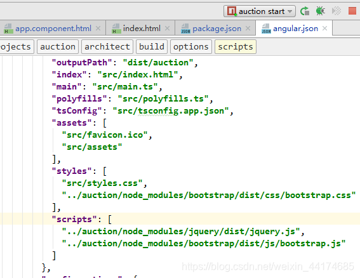
Task: Close the app.component.html tab
Action: click(98, 29)
